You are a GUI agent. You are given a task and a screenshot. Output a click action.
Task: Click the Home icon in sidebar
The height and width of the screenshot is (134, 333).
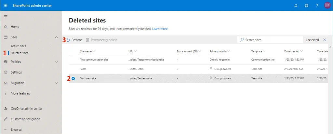click(6, 27)
